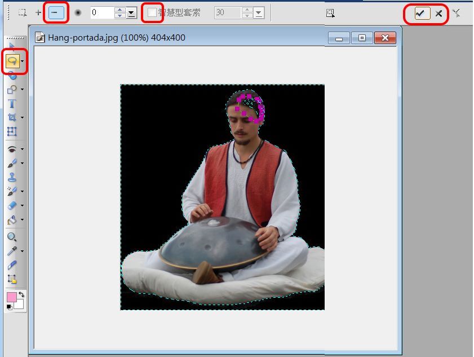Expand the Eyedropper tool flyout arrow

pos(23,251)
